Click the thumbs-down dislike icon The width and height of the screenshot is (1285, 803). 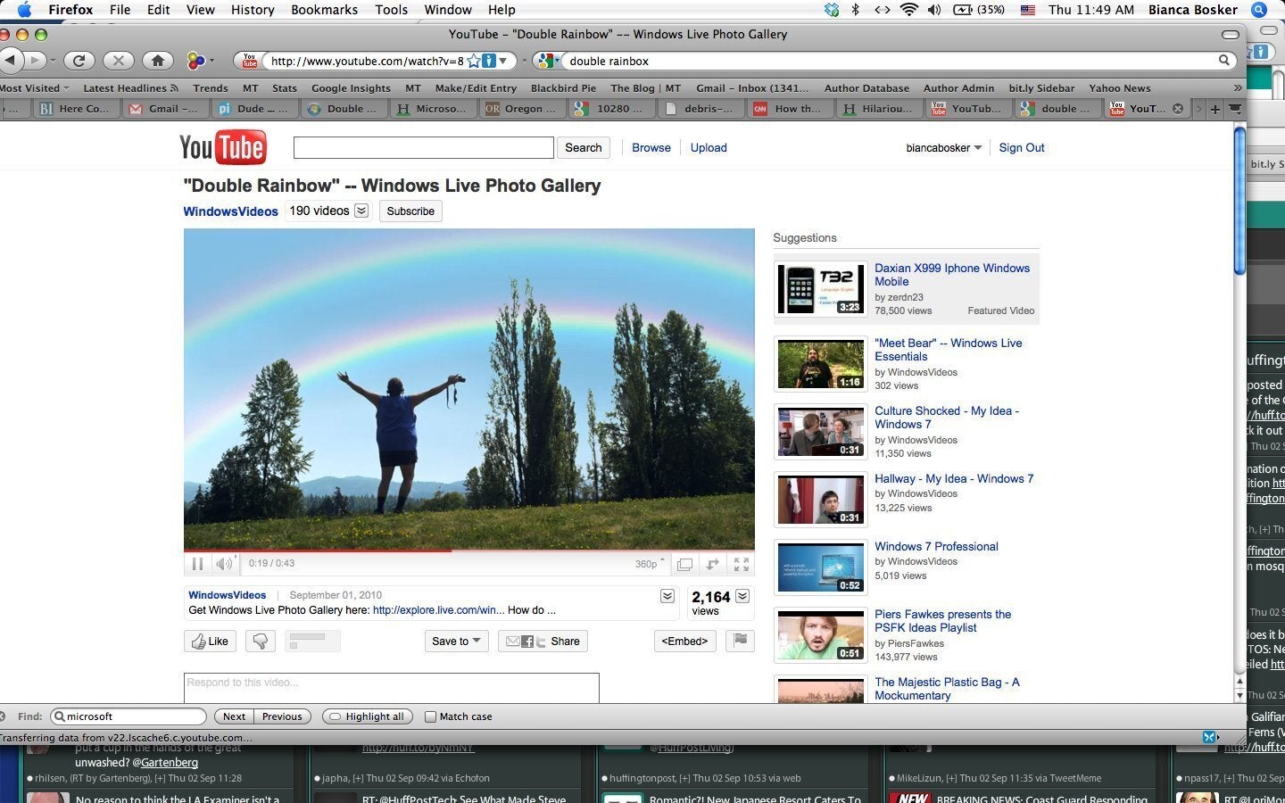tap(261, 641)
